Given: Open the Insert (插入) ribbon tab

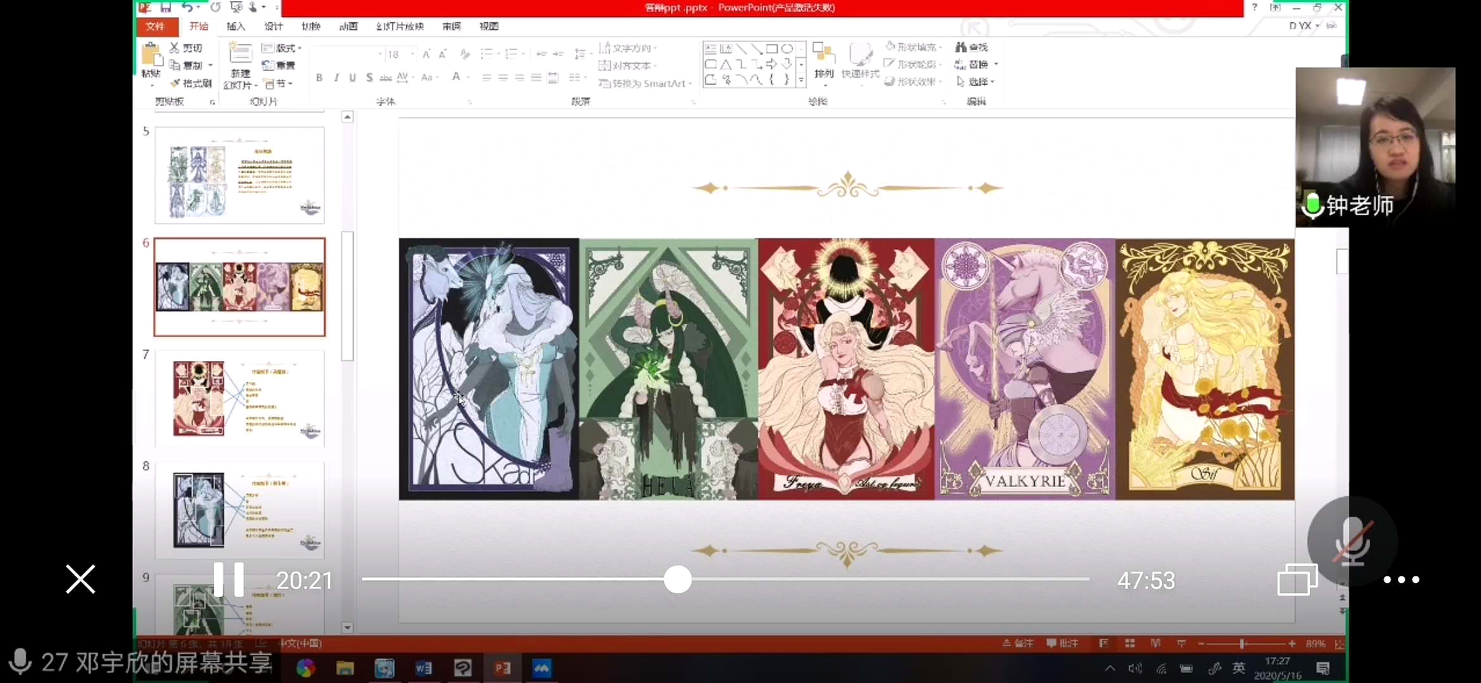Looking at the screenshot, I should (235, 26).
